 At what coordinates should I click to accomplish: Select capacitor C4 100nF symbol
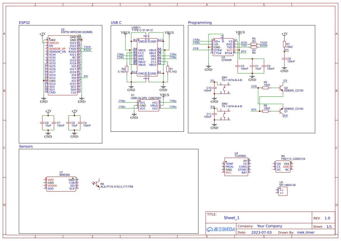click(80, 123)
